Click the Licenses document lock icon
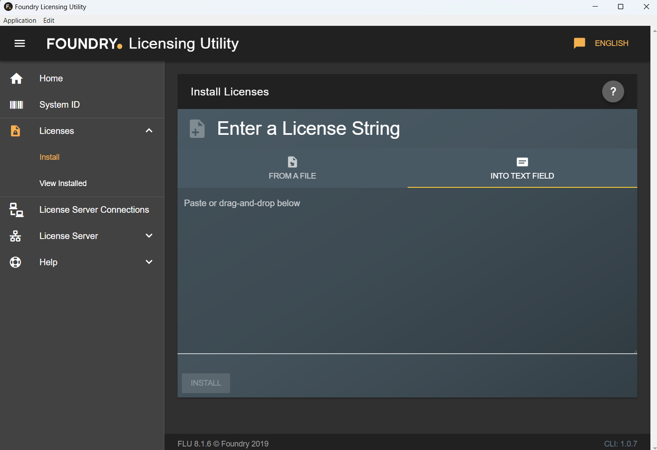Viewport: 657px width, 450px height. point(15,131)
